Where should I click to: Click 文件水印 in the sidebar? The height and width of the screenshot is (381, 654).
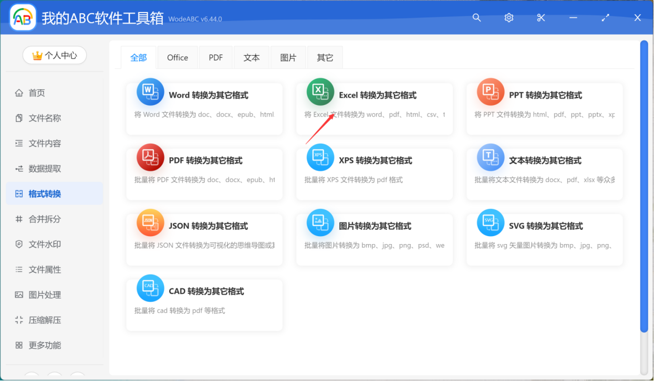coord(44,244)
